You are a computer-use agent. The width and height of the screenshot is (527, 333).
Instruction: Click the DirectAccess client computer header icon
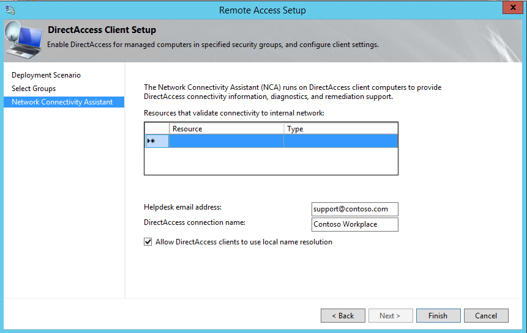[x=23, y=40]
